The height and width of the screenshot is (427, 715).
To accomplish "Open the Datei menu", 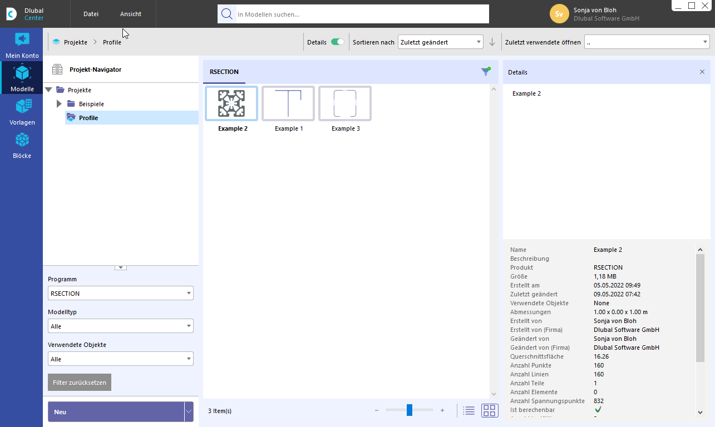I will pyautogui.click(x=91, y=14).
